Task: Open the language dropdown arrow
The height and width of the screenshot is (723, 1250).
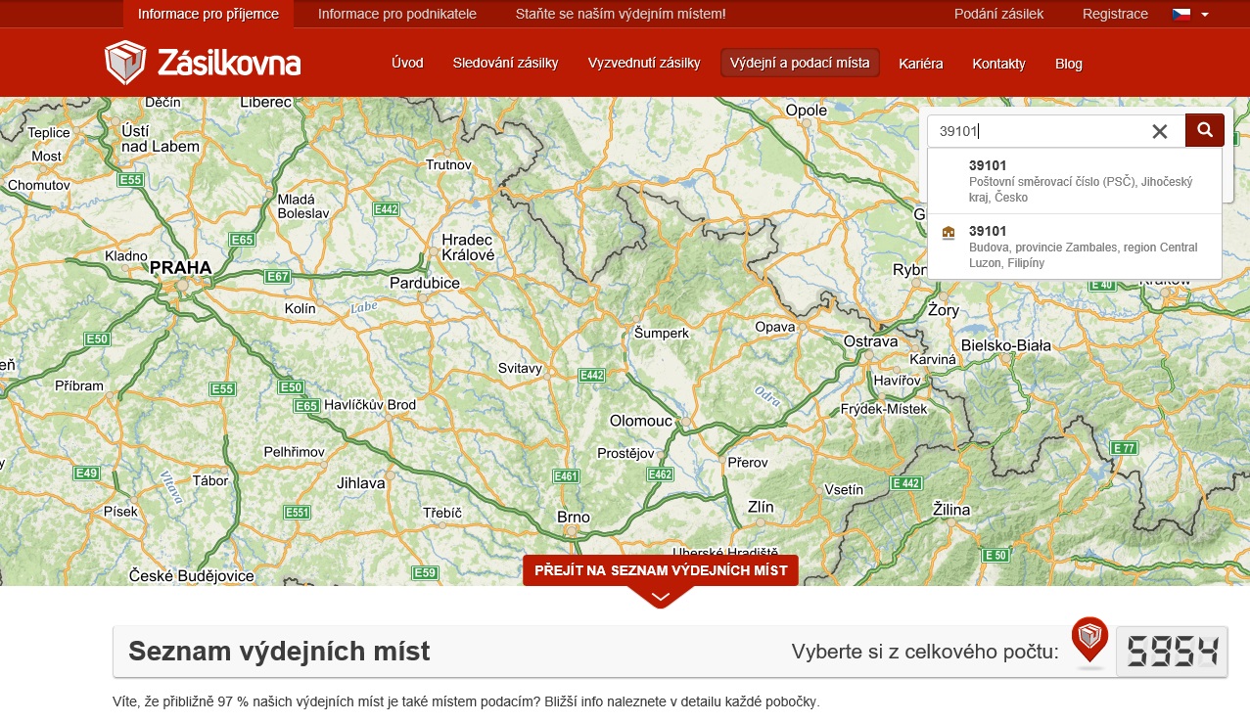Action: (x=1205, y=15)
